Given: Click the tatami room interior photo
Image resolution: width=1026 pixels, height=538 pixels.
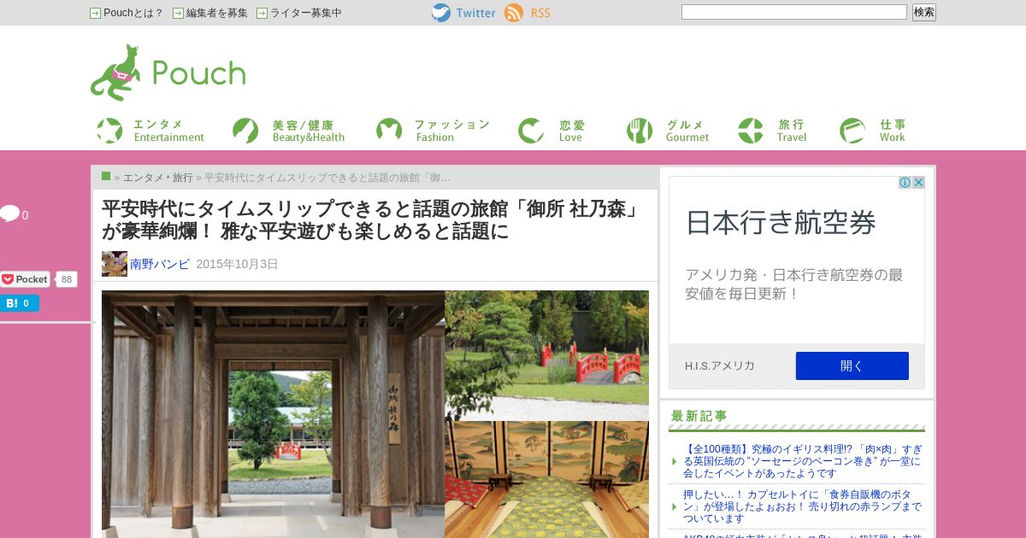Looking at the screenshot, I should (x=547, y=480).
